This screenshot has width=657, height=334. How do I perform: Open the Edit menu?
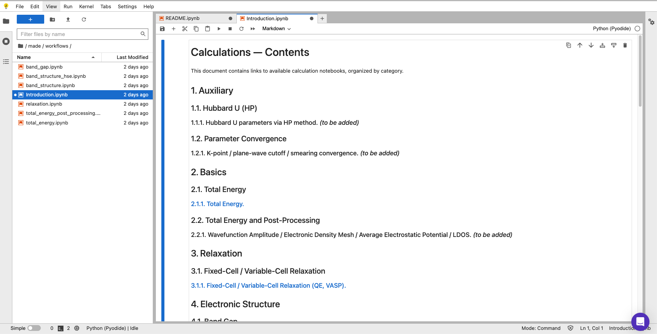point(35,7)
